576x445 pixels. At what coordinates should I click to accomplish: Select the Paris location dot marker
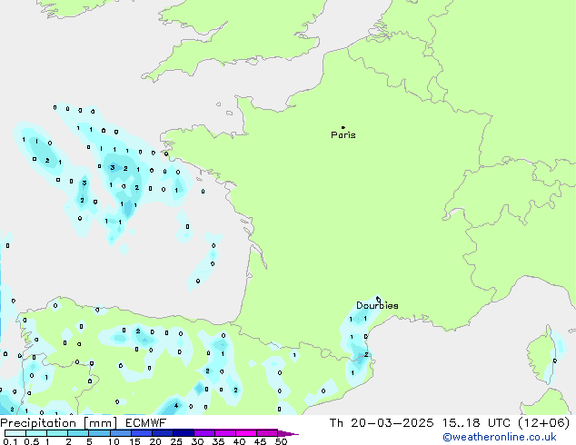click(343, 127)
